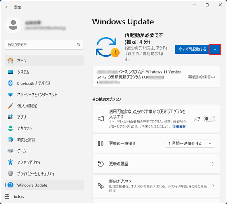Click the gears icon for 詳細オプション

[x=101, y=186]
